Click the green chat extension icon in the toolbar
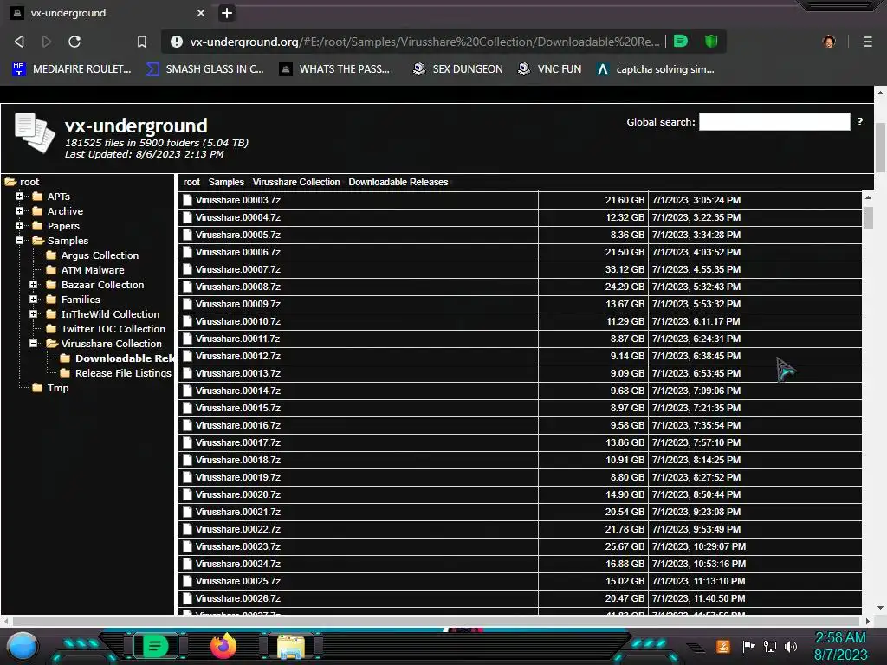887x665 pixels. (x=681, y=41)
